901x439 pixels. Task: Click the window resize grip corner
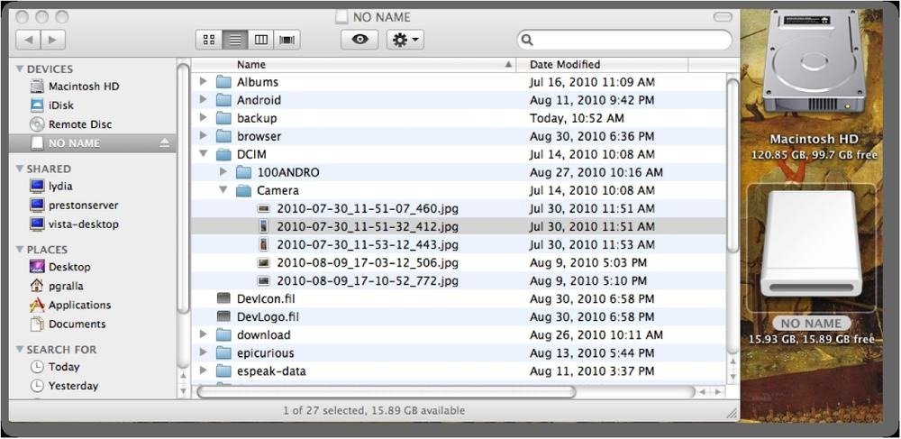(x=732, y=412)
